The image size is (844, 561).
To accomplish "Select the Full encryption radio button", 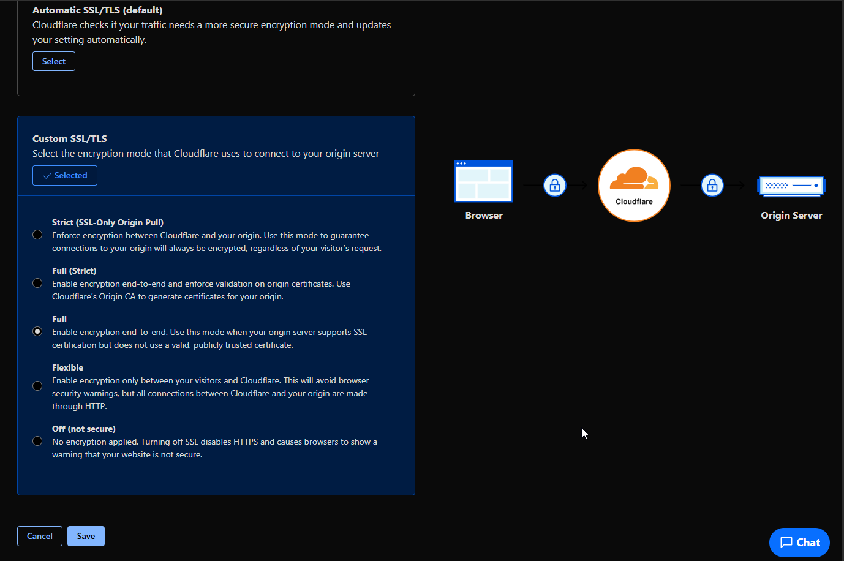I will click(x=37, y=331).
